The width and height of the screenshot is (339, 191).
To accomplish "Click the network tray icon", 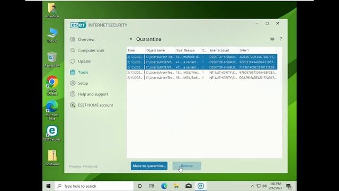I will [258, 186].
